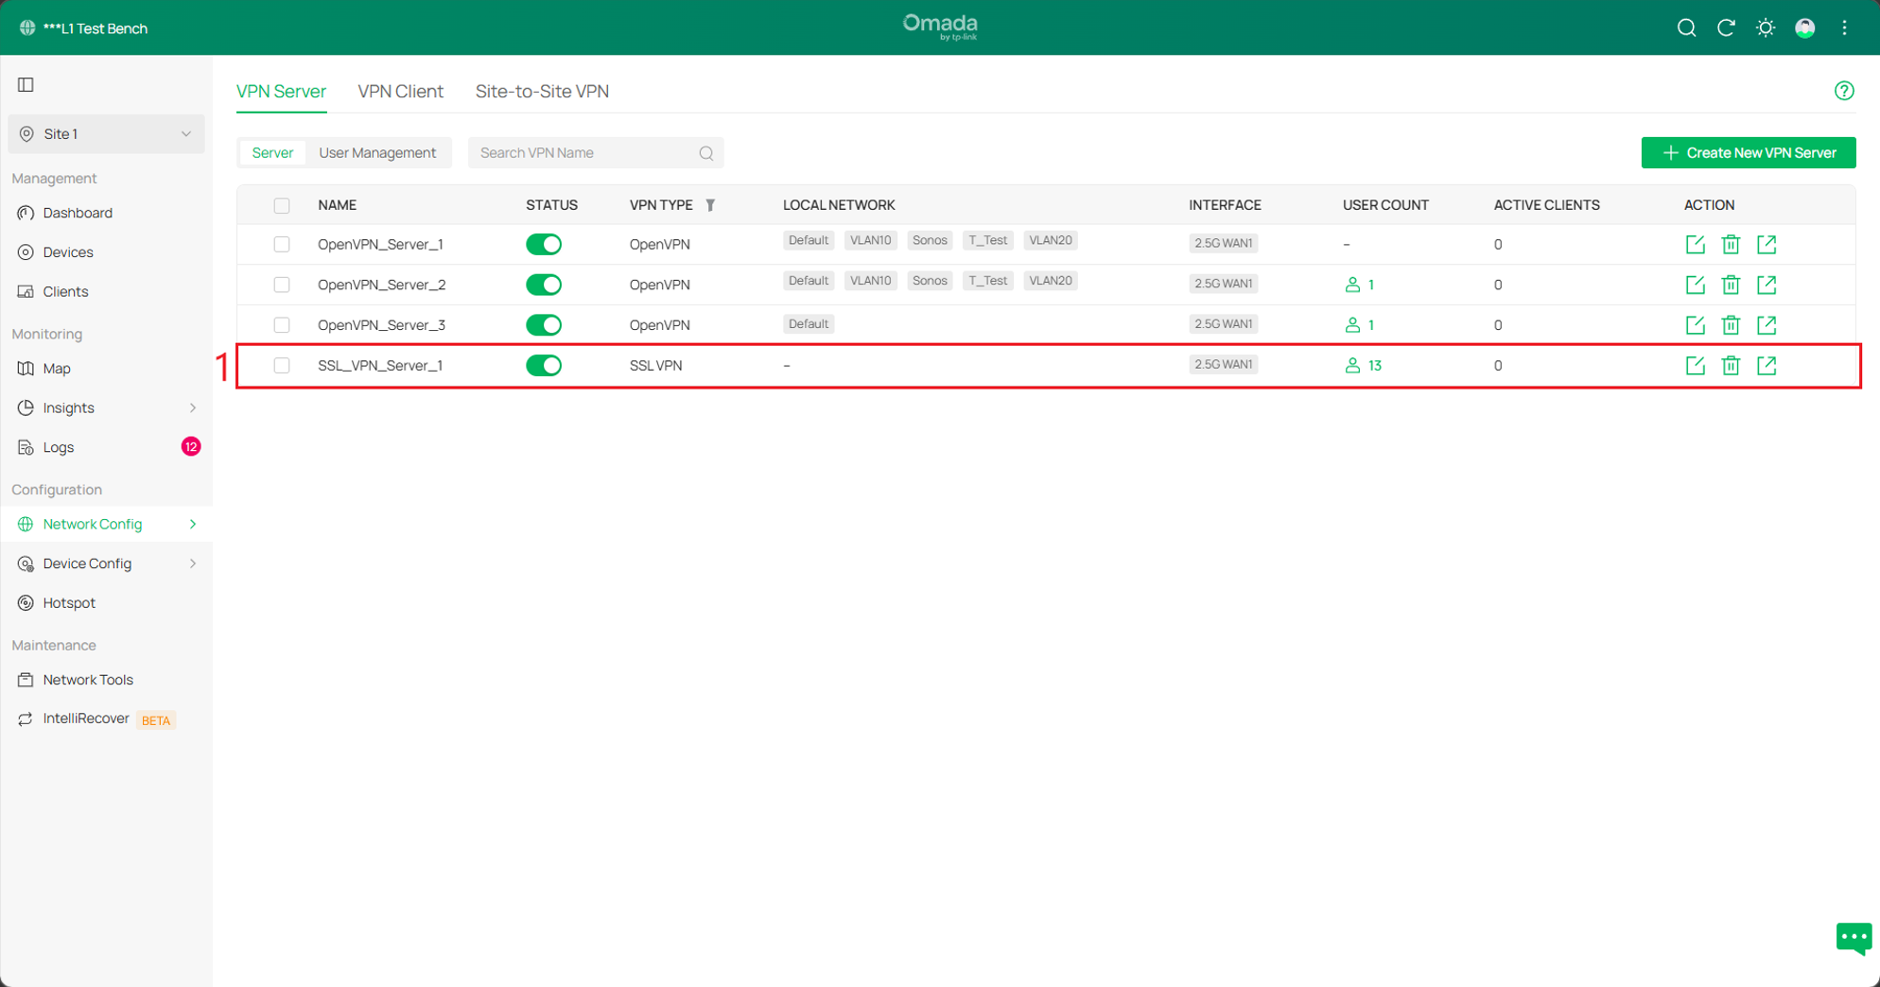Export OpenVPN_Server_1 configuration
The height and width of the screenshot is (987, 1880).
[1767, 245]
